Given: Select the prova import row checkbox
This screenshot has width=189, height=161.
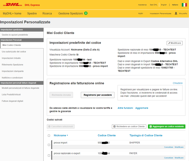Looking at the screenshot, I should (49, 145).
